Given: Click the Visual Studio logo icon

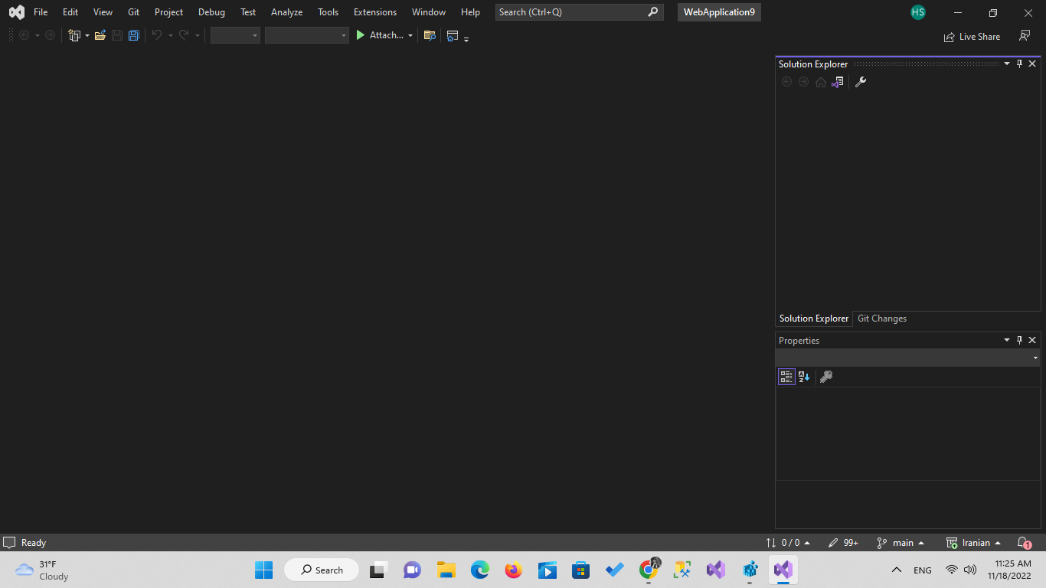Looking at the screenshot, I should (16, 12).
